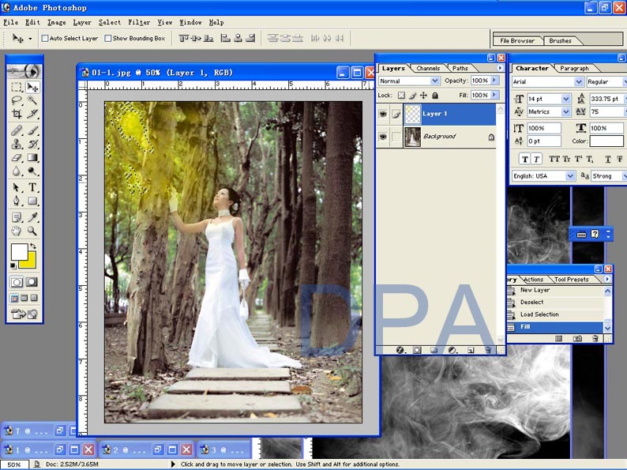The image size is (627, 470).
Task: Hide Background layer using eye icon
Action: (x=383, y=137)
